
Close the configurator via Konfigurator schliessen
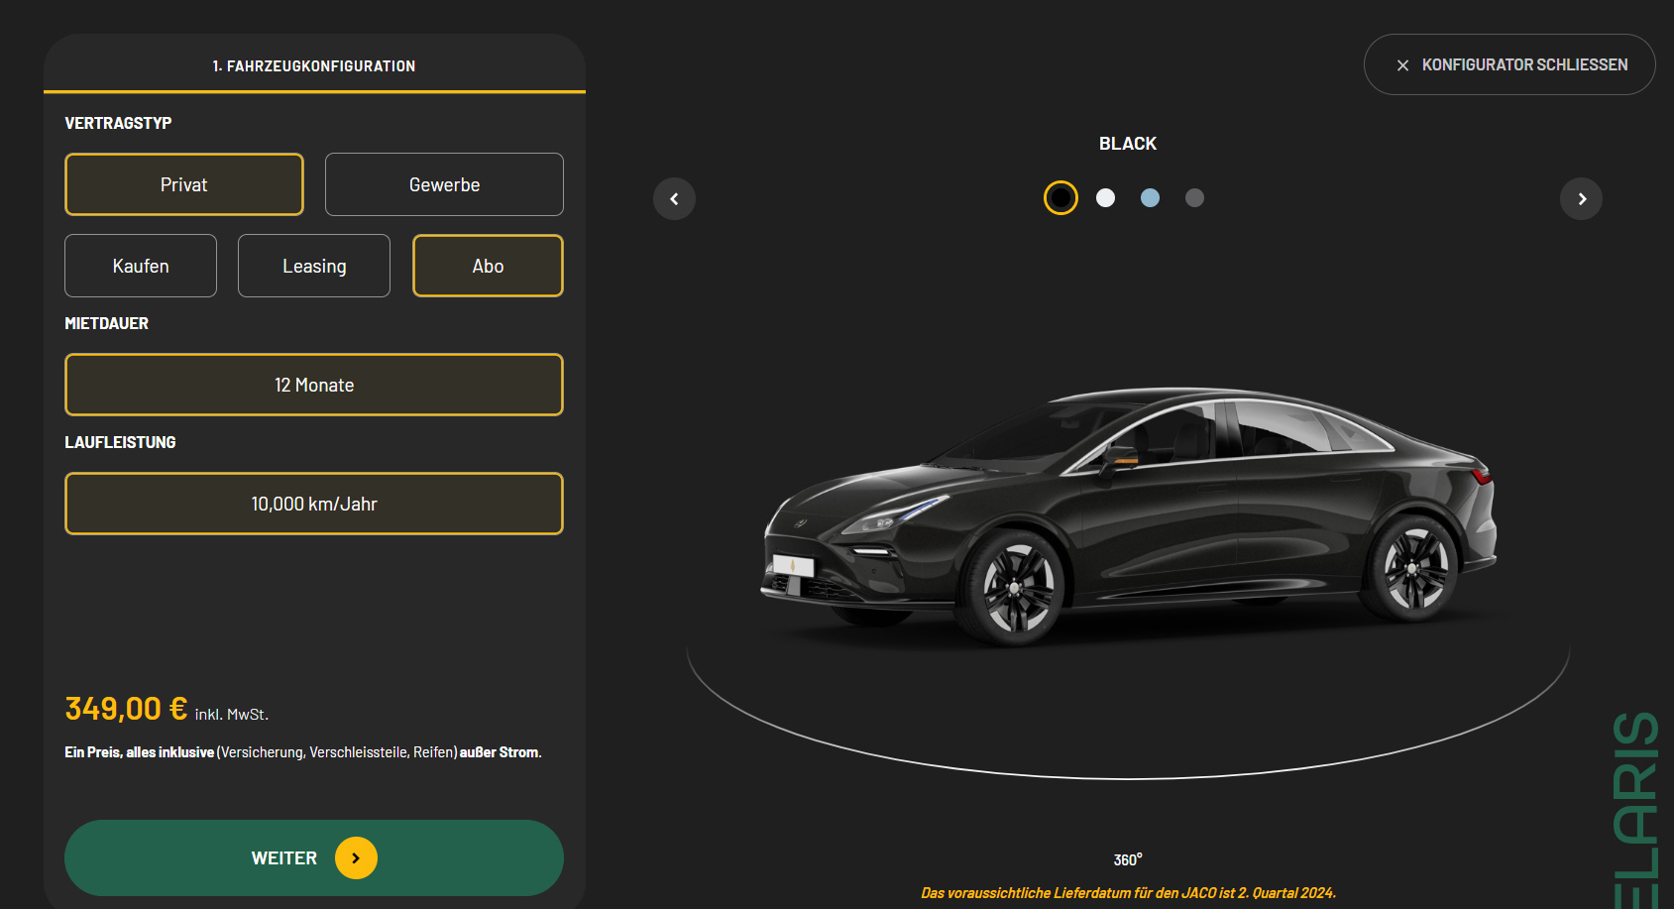(x=1509, y=65)
